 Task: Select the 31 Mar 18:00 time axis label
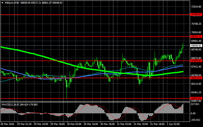157,124
